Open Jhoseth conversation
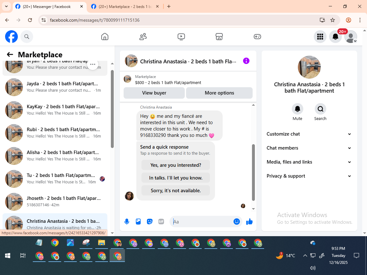 pyautogui.click(x=55, y=201)
